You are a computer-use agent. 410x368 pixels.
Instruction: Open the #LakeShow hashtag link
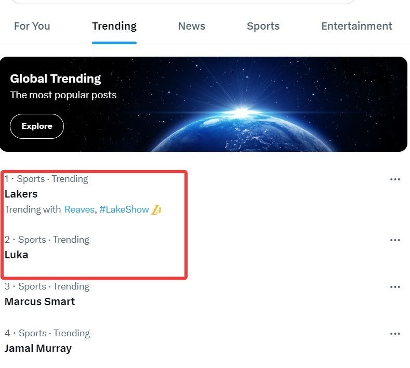point(124,209)
